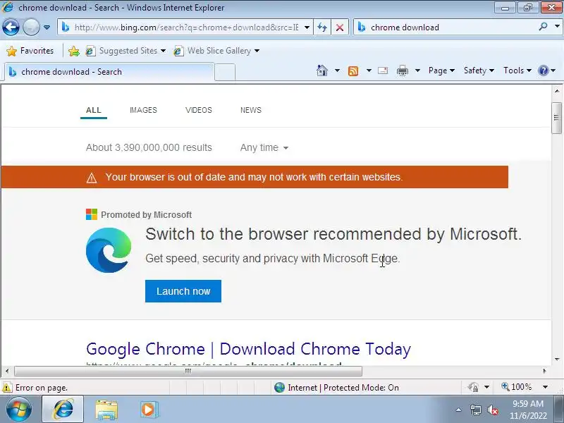Select the 'chrome download - Search' tab
This screenshot has width=564, height=423.
(108, 72)
